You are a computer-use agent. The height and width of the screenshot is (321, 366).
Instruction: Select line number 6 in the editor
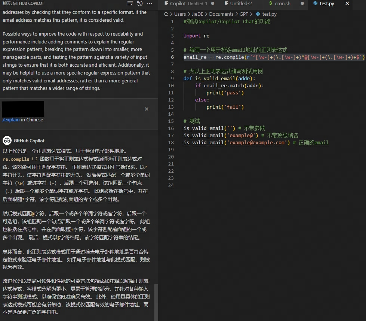tap(172, 57)
